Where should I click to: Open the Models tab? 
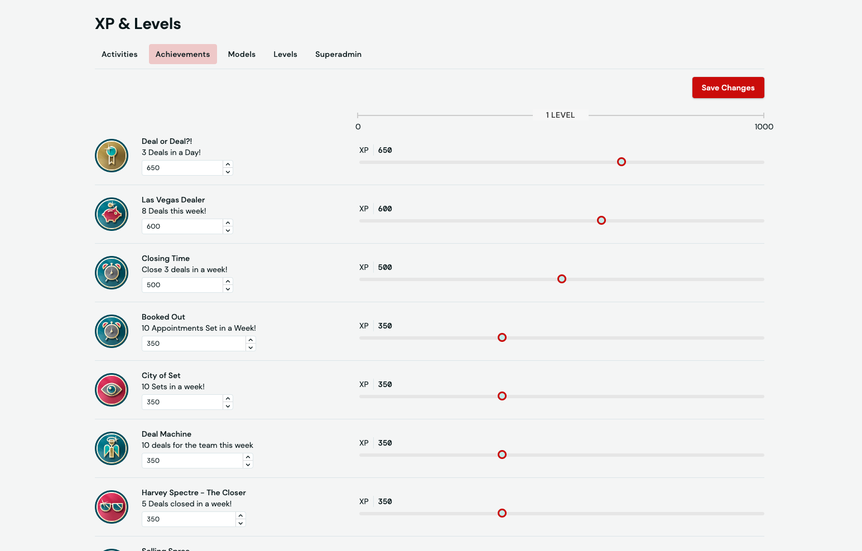pos(242,54)
